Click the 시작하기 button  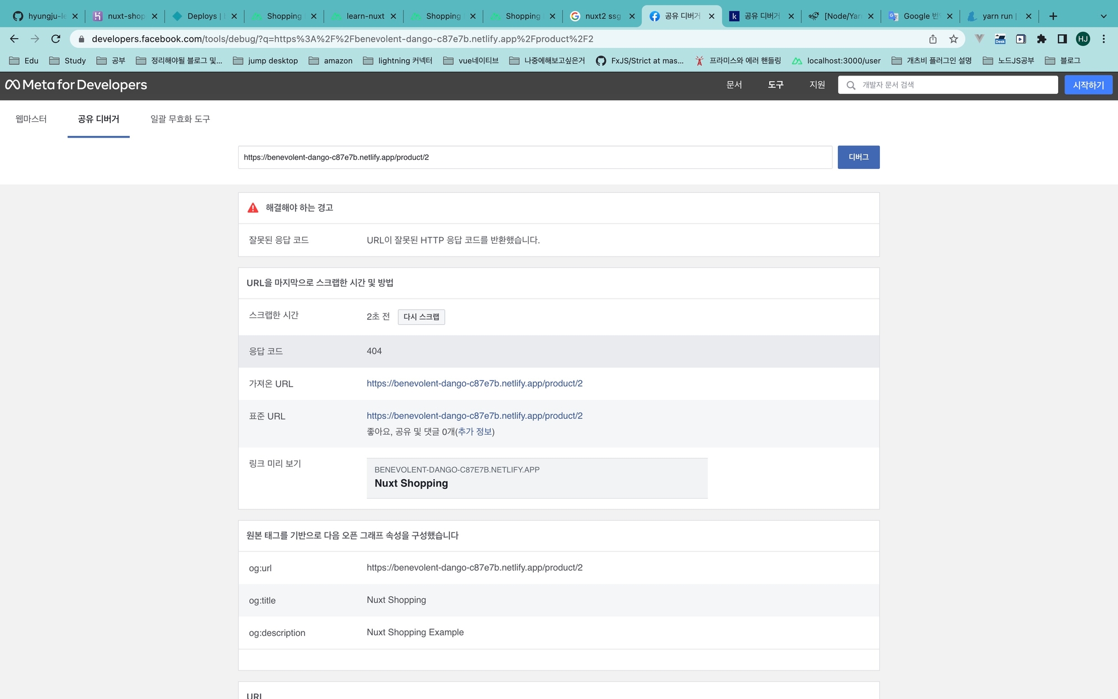[1088, 85]
